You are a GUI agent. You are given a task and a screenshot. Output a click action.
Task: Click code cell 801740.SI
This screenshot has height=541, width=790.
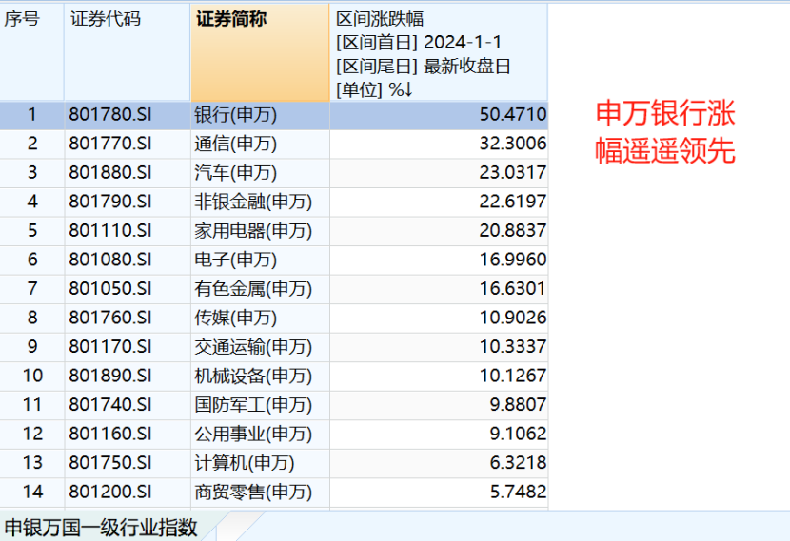128,405
